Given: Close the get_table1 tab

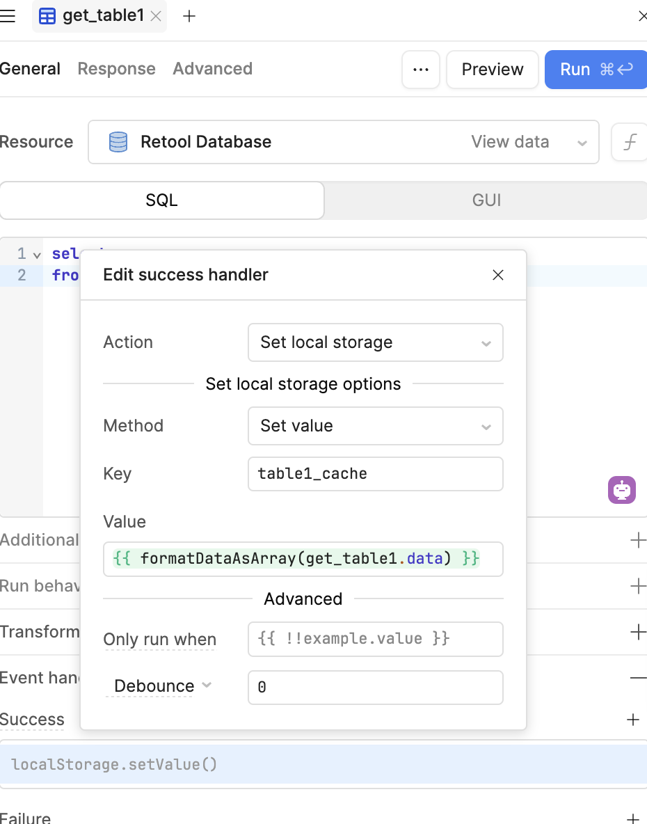Looking at the screenshot, I should point(156,16).
